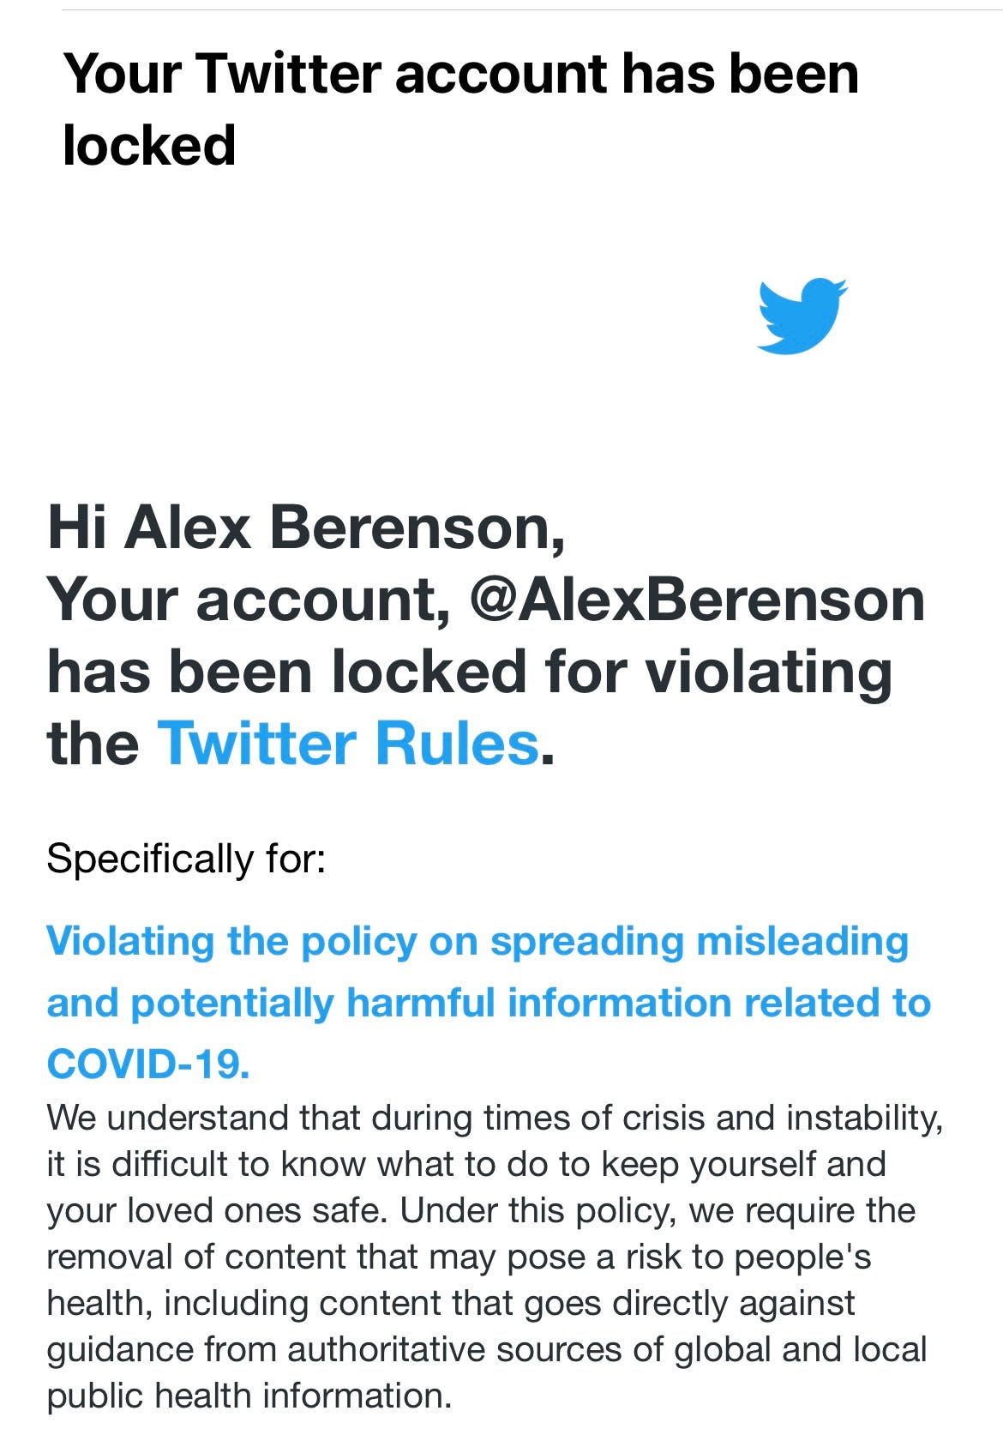Click the blue "COVID-19." link text
The height and width of the screenshot is (1435, 1003).
(148, 1064)
